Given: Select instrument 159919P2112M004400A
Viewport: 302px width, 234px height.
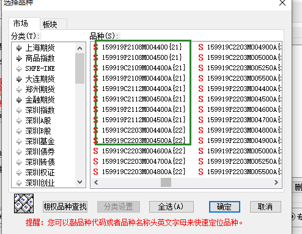Looking at the screenshot, I should click(144, 109).
